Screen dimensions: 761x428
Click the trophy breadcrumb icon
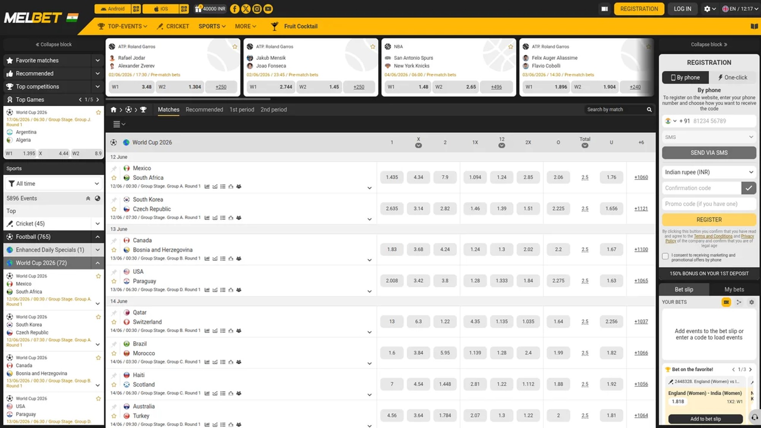coord(143,110)
